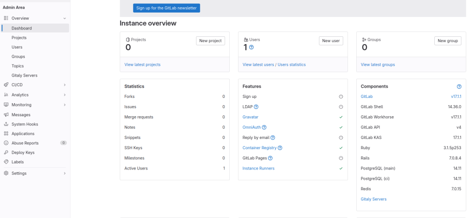475x218 pixels.
Task: Click the Applications grid icon
Action: click(x=6, y=134)
